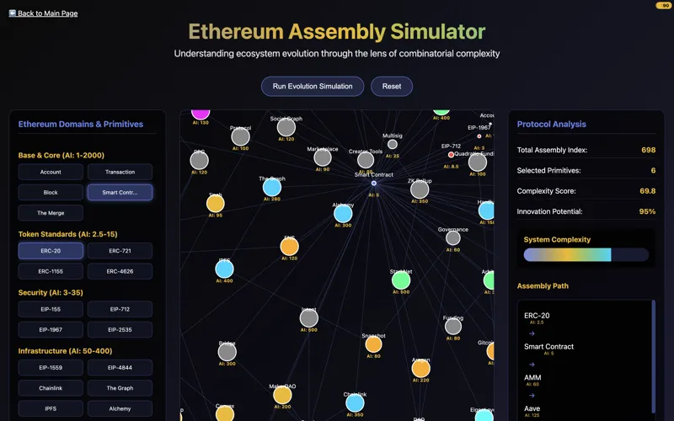Toggle The Merge primitive
The image size is (674, 421).
(51, 213)
